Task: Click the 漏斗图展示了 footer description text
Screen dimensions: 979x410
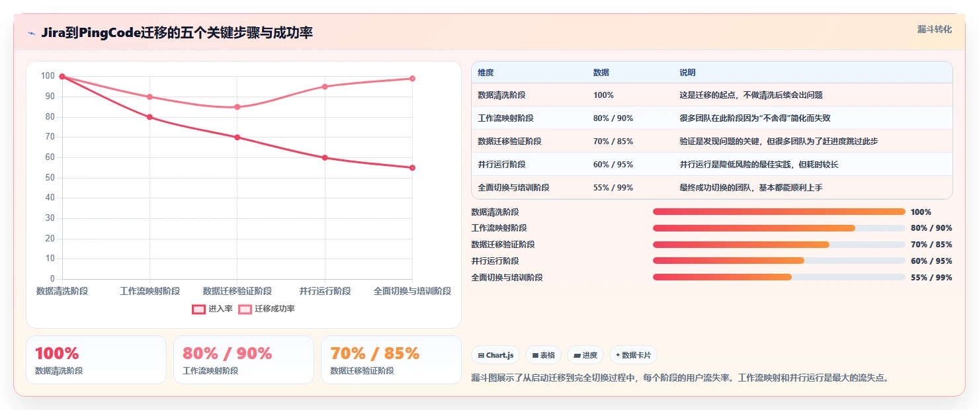Action: 681,378
